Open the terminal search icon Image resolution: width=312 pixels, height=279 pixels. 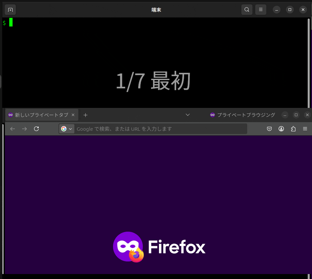pyautogui.click(x=247, y=9)
